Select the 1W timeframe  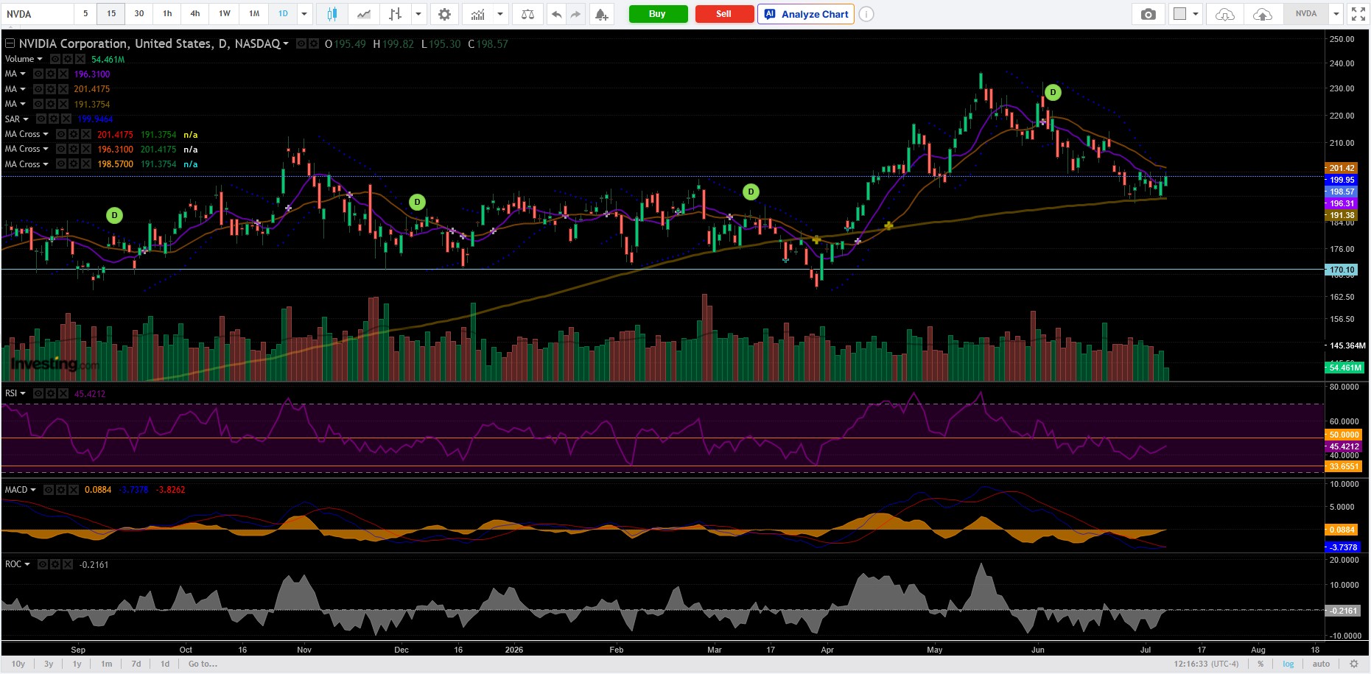pos(225,14)
